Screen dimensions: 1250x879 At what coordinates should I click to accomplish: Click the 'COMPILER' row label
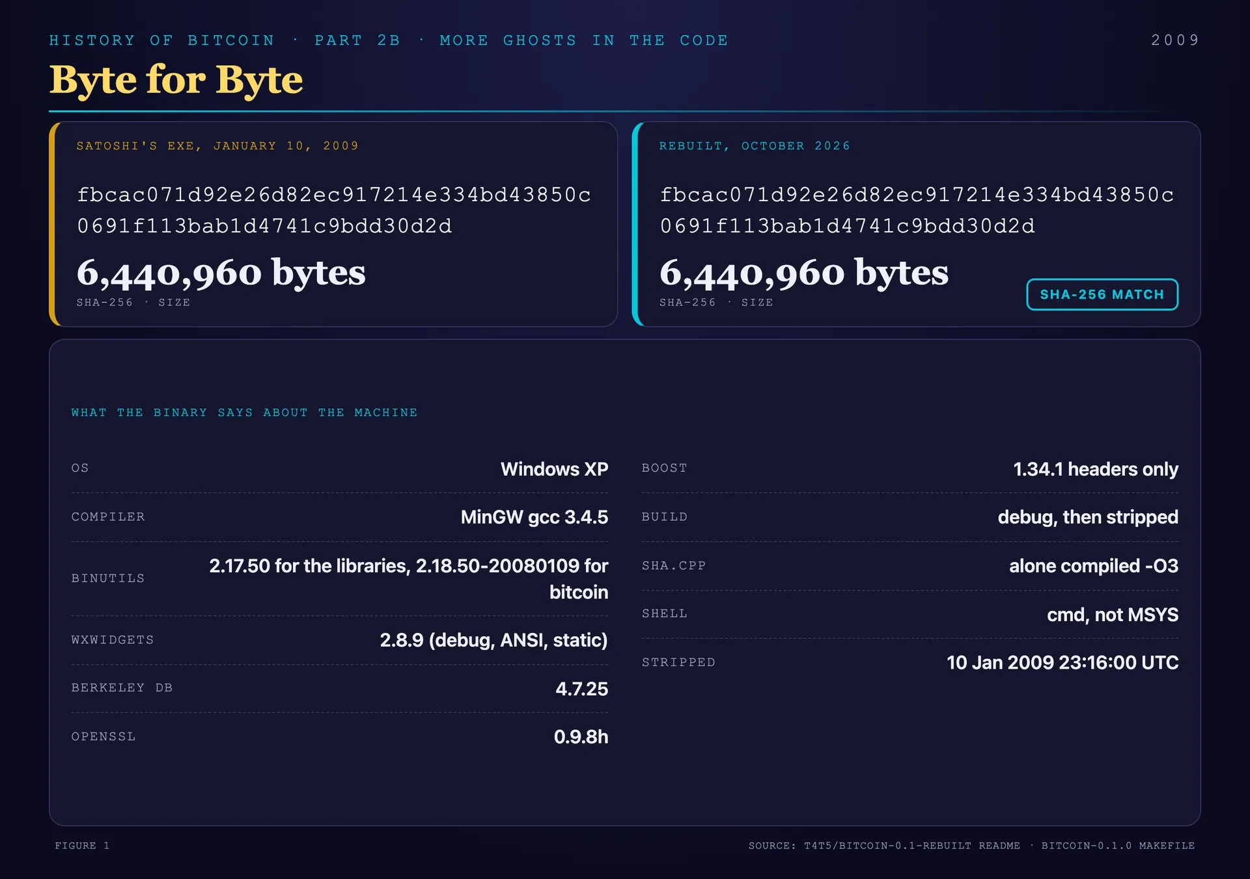point(108,517)
